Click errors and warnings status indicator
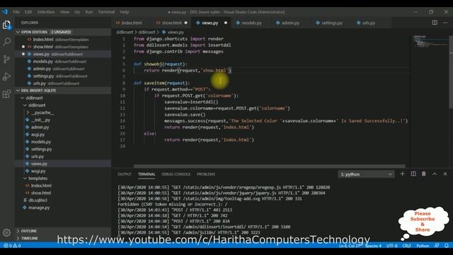 (12, 246)
